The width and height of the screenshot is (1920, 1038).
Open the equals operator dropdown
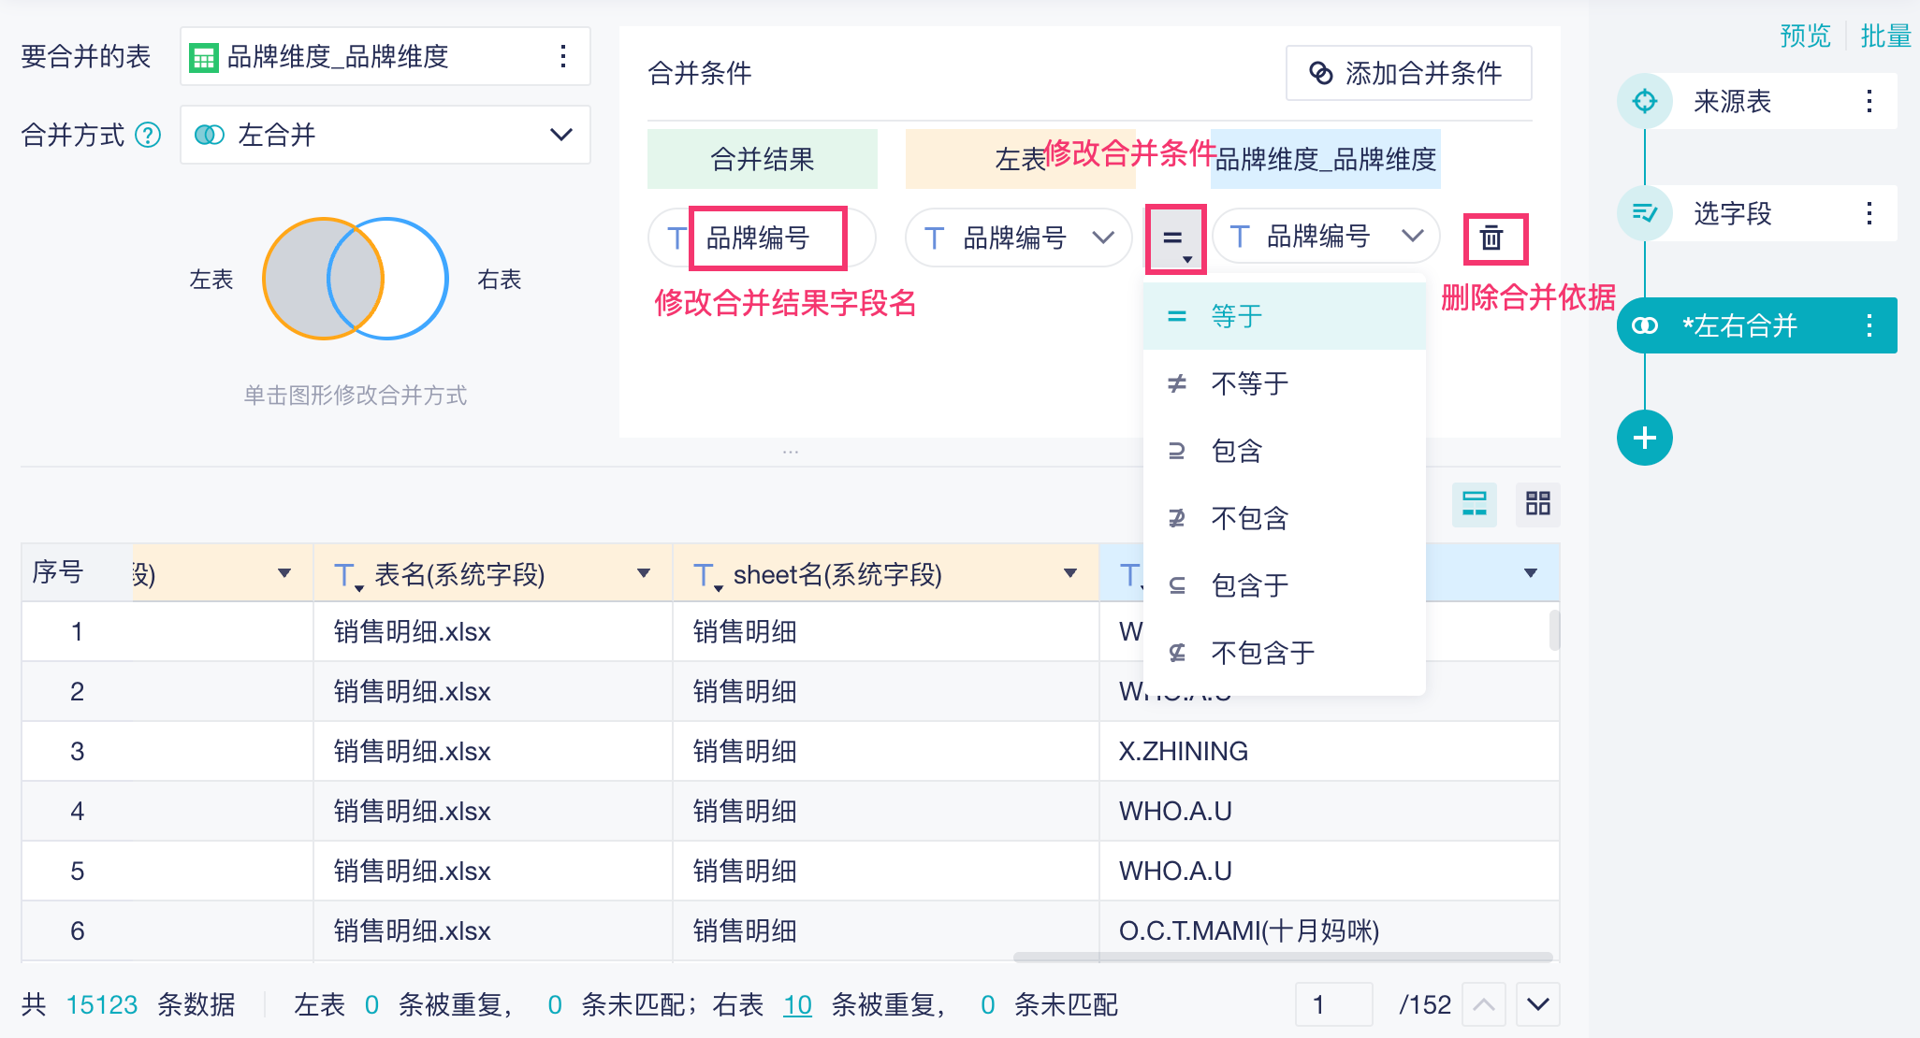1175,239
